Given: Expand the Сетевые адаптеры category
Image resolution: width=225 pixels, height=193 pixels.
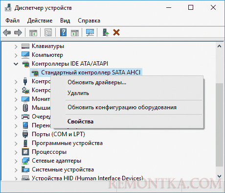Looking at the screenshot, I should (x=16, y=161).
